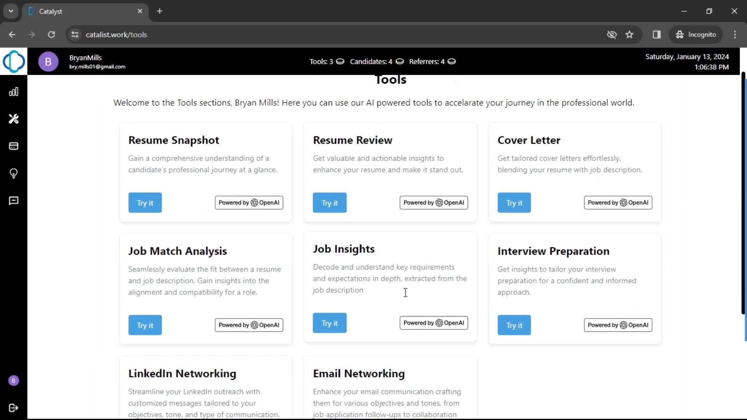
Task: Try Job Match Analysis tool
Action: click(145, 325)
